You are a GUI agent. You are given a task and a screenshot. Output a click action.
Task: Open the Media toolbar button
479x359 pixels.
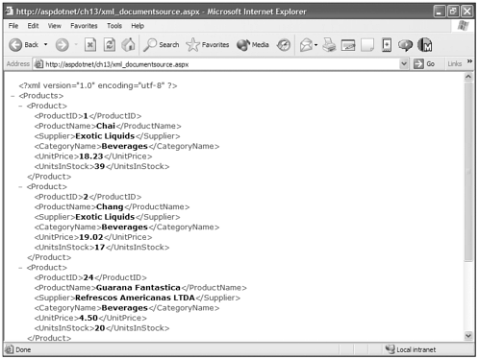pos(253,45)
